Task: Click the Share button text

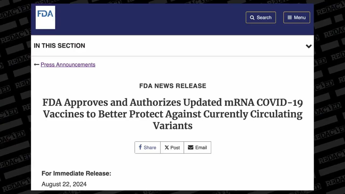Action: [x=150, y=148]
